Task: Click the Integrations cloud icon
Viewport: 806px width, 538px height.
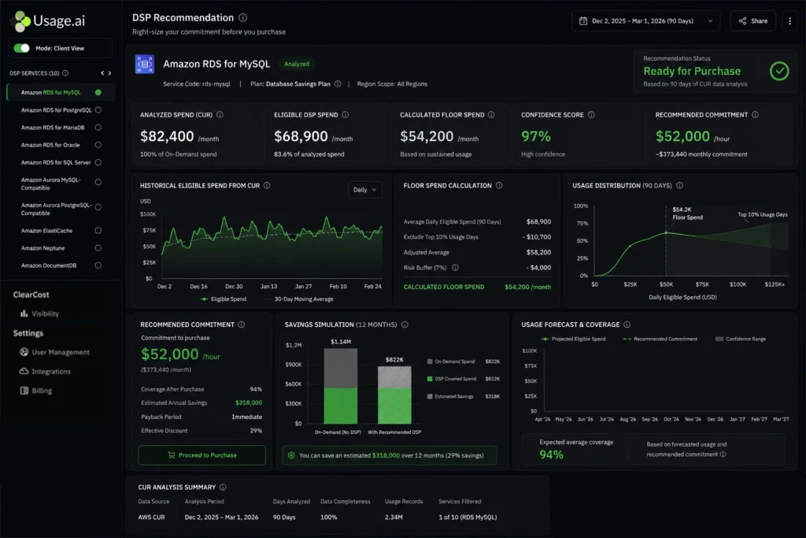Action: point(24,371)
